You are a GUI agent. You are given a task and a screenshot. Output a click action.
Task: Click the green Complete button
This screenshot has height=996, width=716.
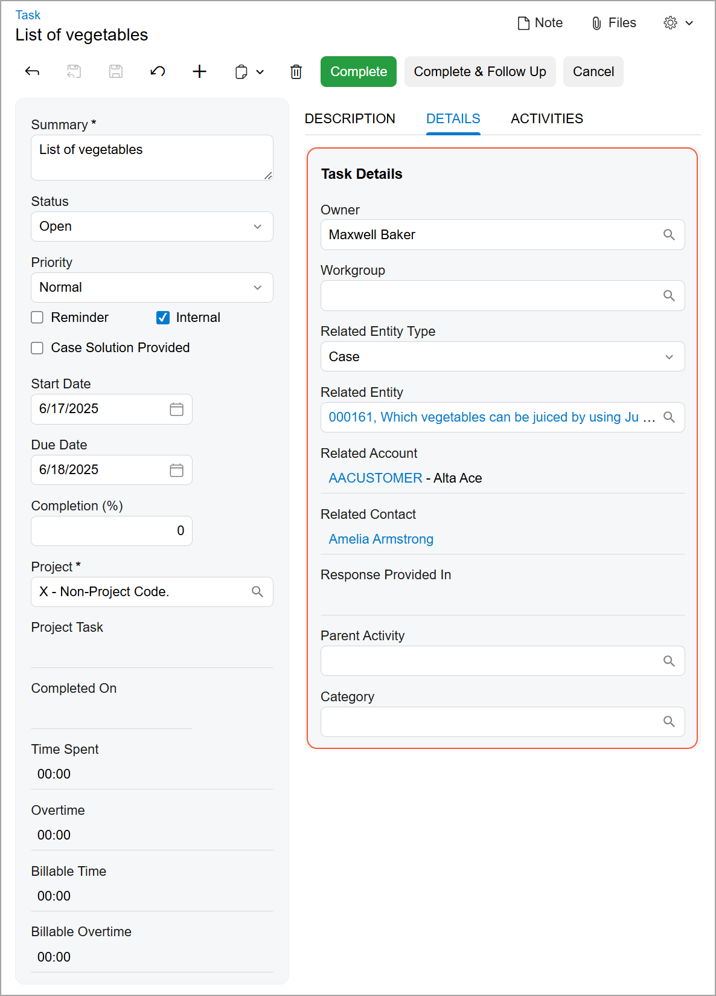(x=359, y=72)
